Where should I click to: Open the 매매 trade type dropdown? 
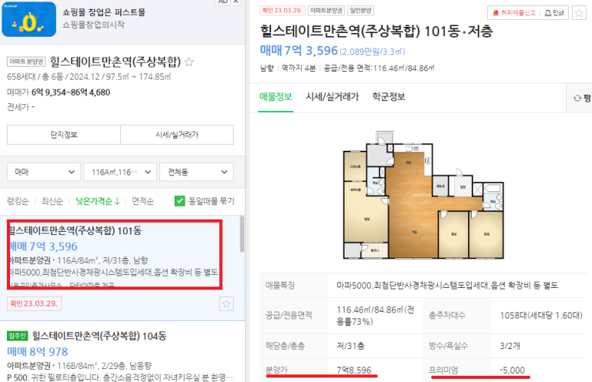coord(44,172)
